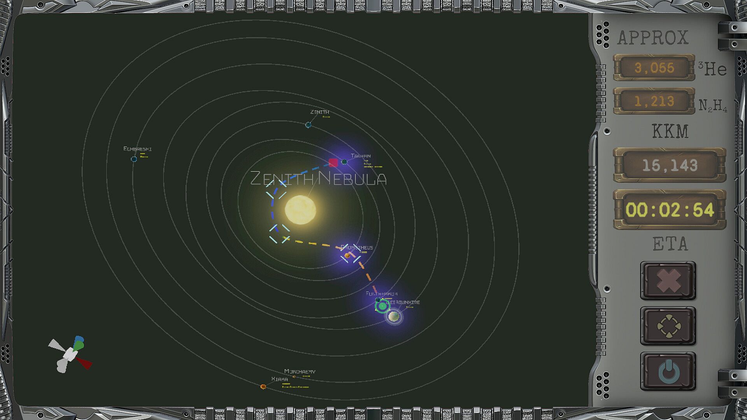Image resolution: width=747 pixels, height=420 pixels.
Task: Click the upper waypoint bracket near the sun
Action: 276,189
